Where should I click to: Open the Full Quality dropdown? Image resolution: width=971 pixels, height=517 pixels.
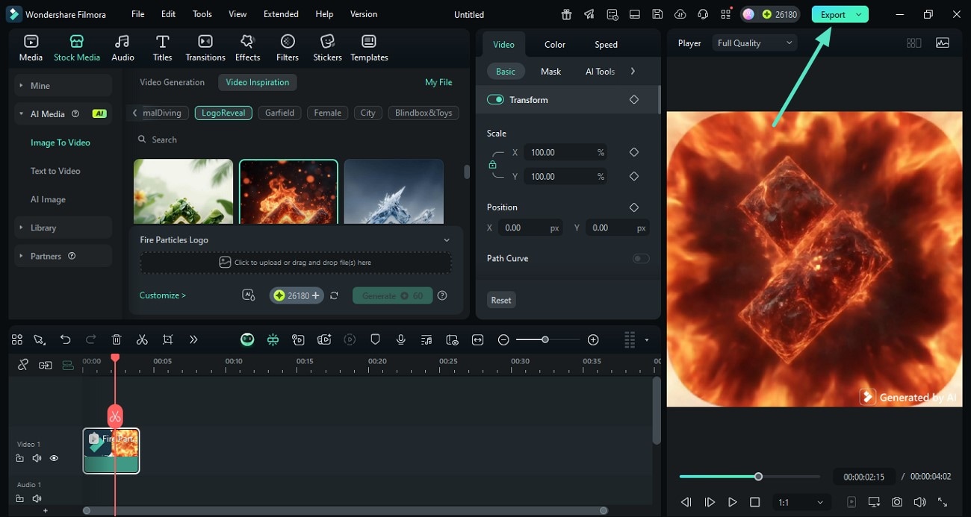[754, 43]
